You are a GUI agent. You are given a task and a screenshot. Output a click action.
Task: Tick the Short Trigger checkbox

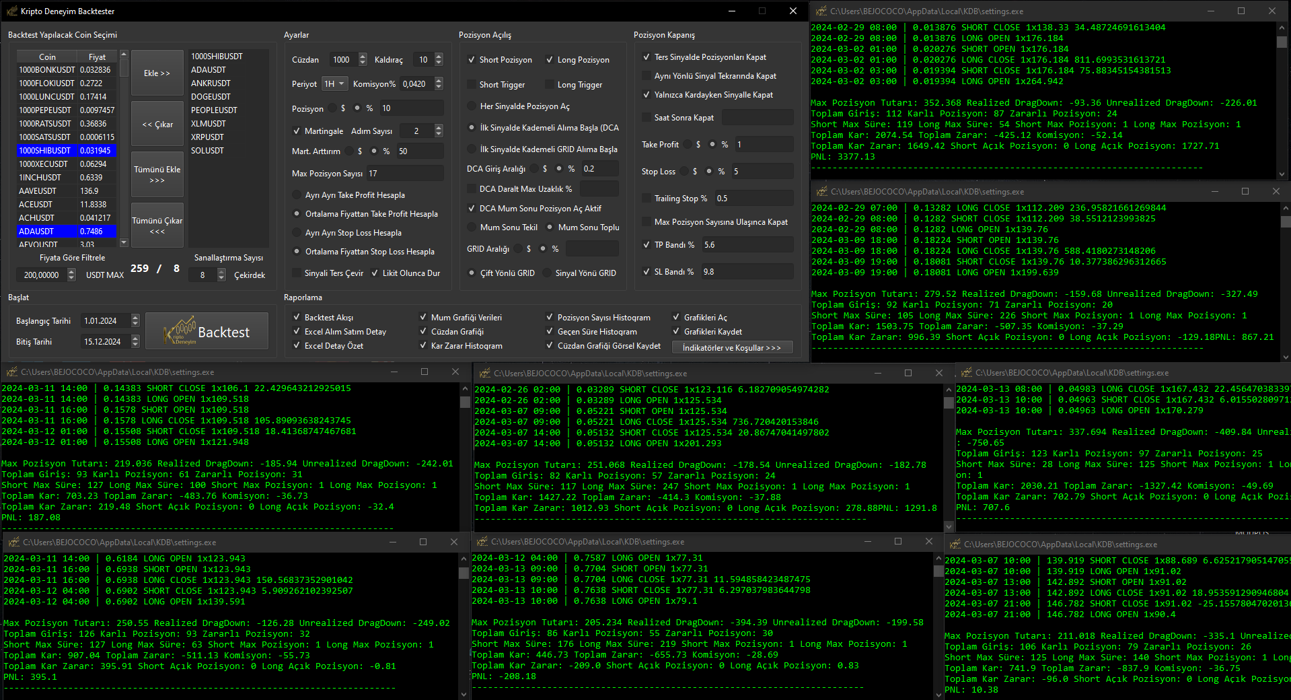point(472,85)
